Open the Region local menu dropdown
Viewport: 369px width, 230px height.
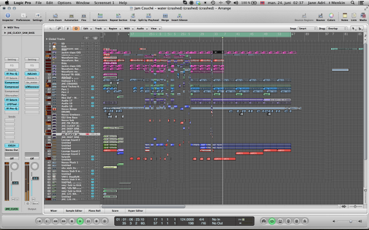click(114, 29)
